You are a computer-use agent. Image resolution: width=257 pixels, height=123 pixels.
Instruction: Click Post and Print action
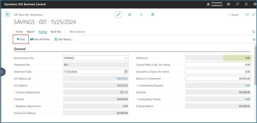(x=40, y=39)
